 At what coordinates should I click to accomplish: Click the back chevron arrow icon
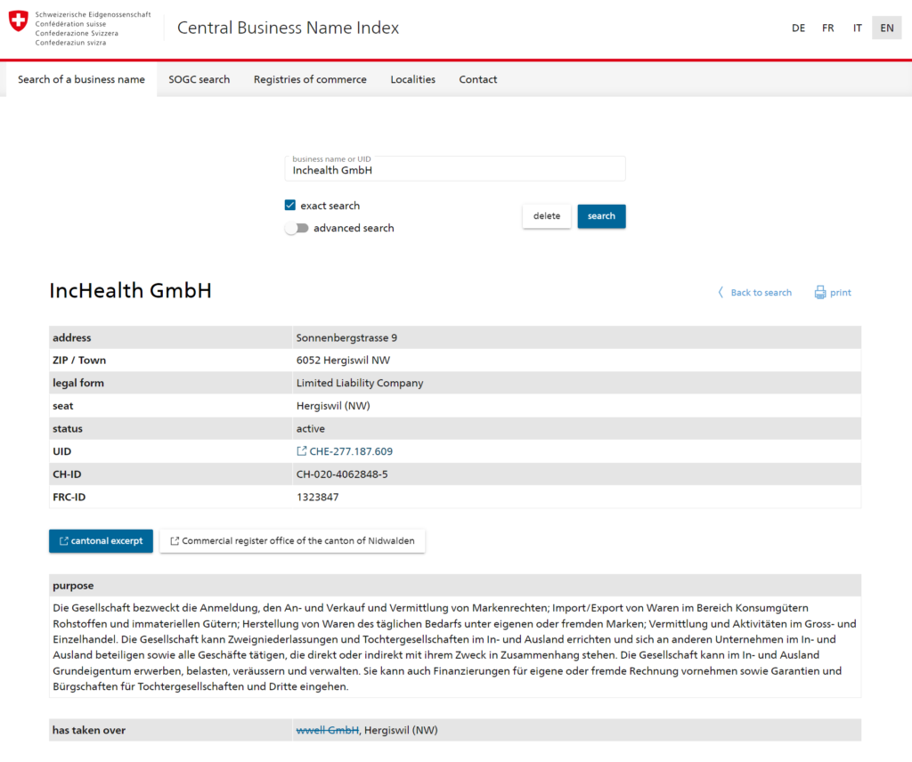pyautogui.click(x=721, y=293)
